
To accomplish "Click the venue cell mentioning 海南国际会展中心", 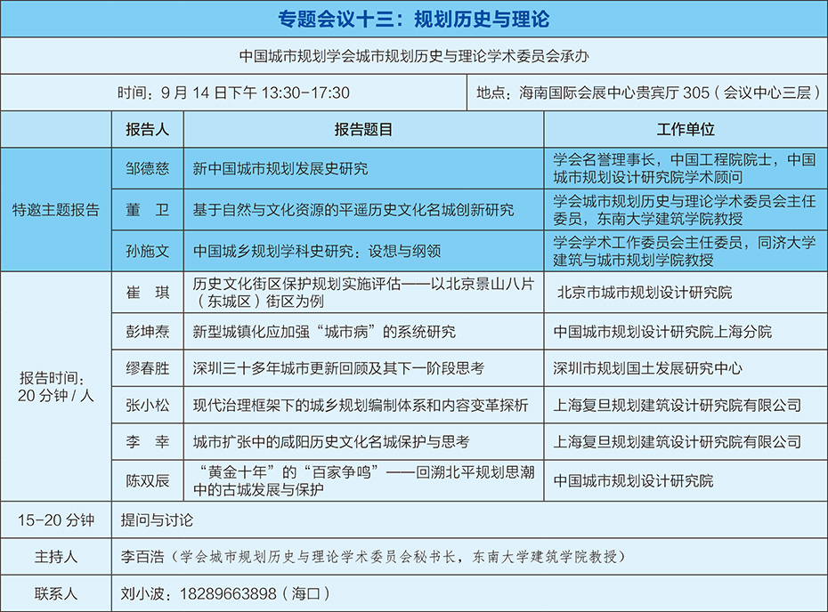I will pos(647,93).
